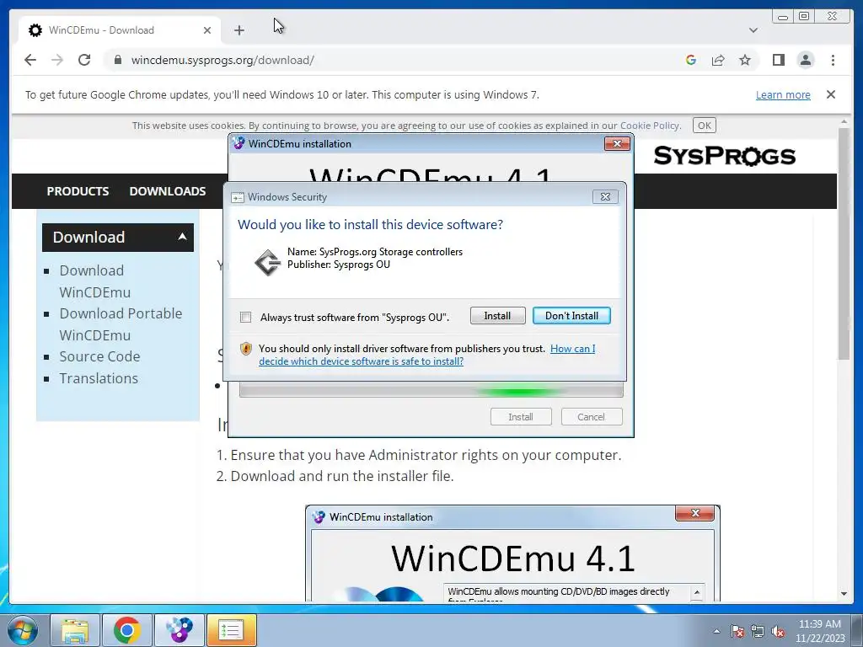The image size is (863, 647).
Task: Click the security shield warning icon
Action: [x=246, y=349]
